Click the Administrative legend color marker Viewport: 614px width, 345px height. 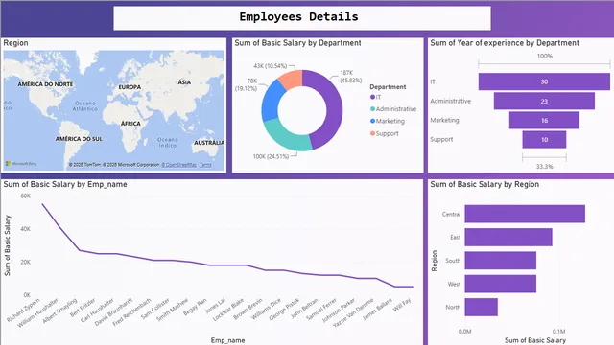(372, 109)
